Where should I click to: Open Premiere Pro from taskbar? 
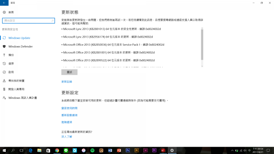154,150
